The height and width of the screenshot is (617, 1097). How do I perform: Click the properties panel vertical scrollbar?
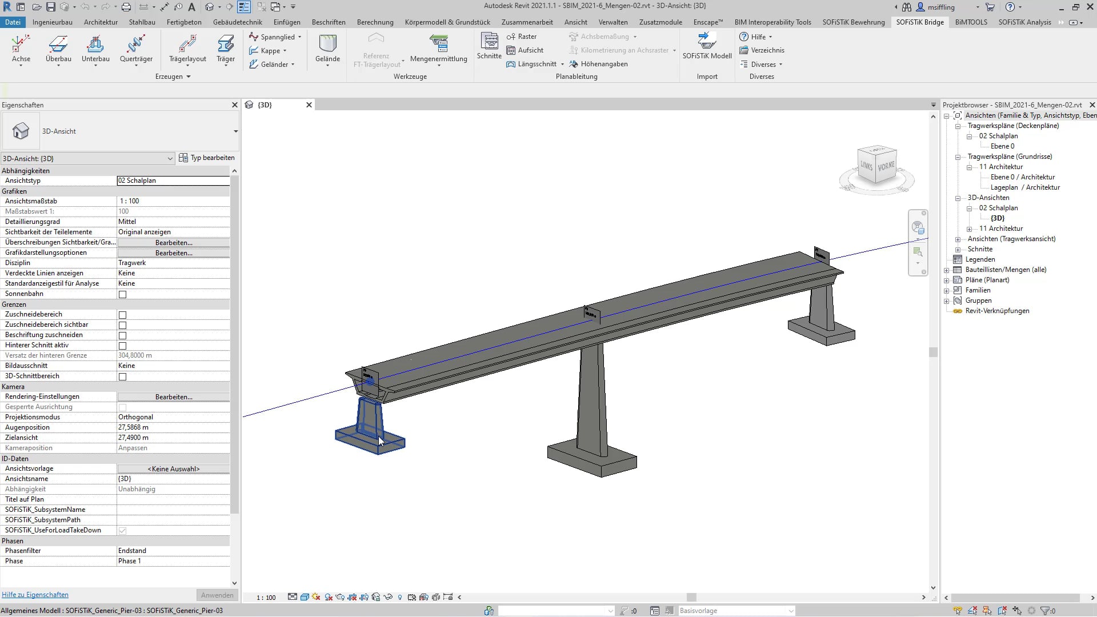coord(234,344)
